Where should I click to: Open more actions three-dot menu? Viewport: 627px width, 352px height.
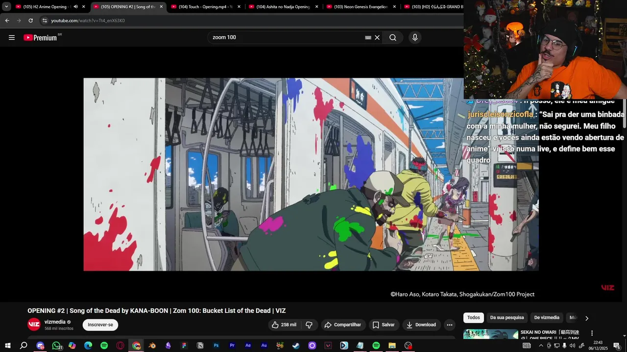[450, 325]
